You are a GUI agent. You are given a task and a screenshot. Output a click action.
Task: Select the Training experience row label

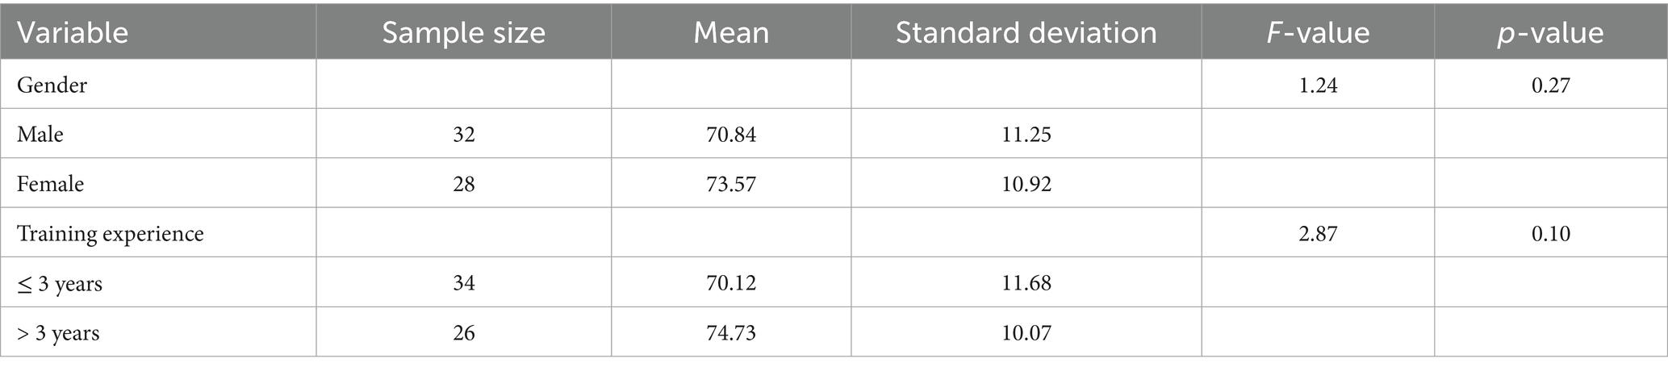tap(110, 234)
